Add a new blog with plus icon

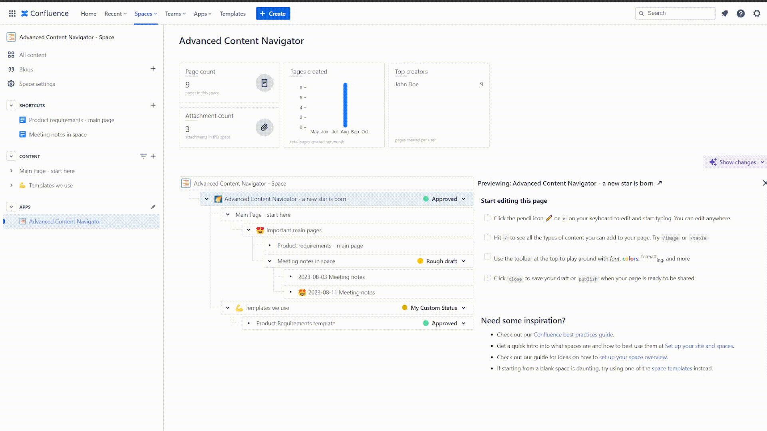tap(153, 69)
